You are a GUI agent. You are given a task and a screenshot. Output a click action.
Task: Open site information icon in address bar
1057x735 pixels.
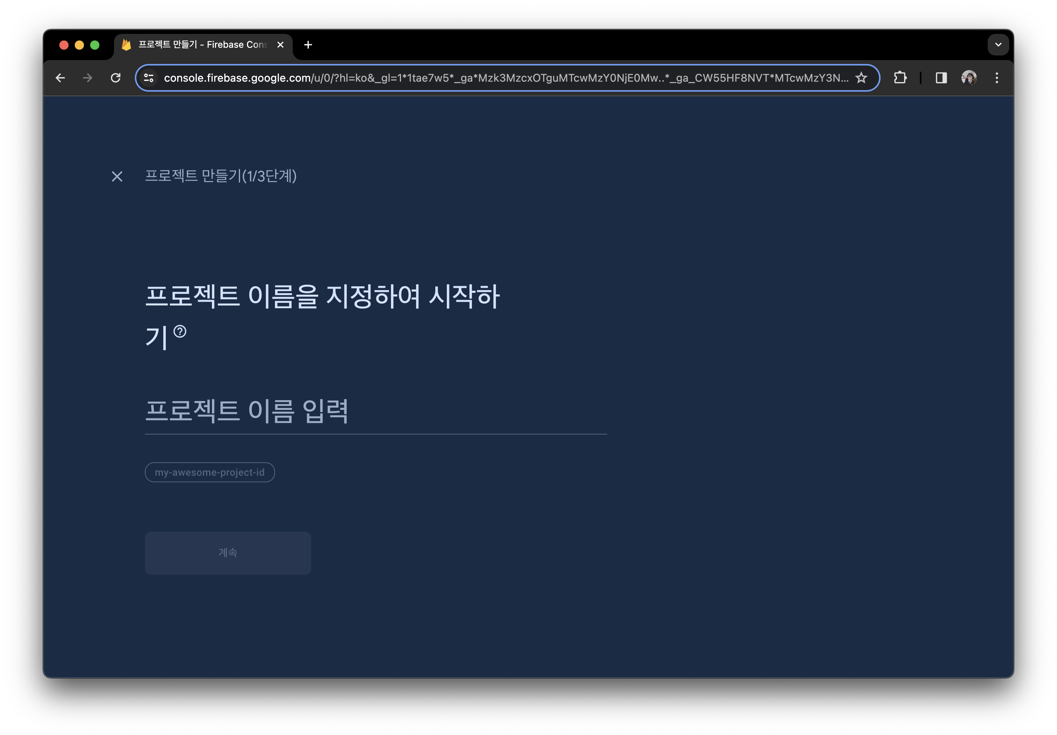pyautogui.click(x=149, y=78)
